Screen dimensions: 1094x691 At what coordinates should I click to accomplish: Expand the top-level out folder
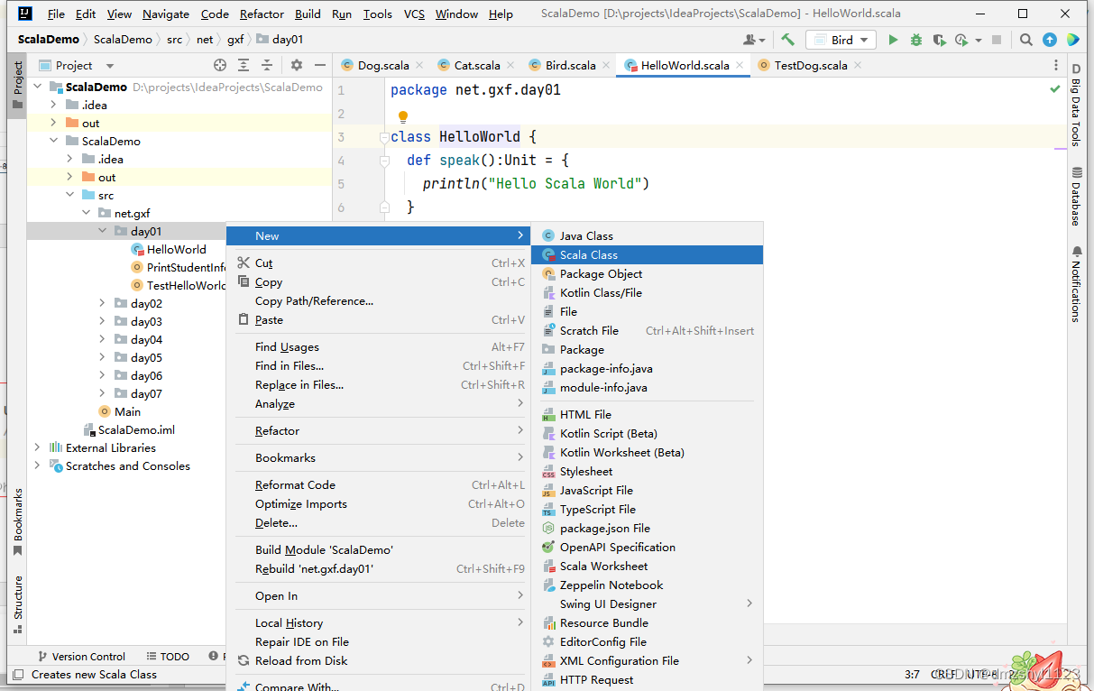pyautogui.click(x=53, y=123)
